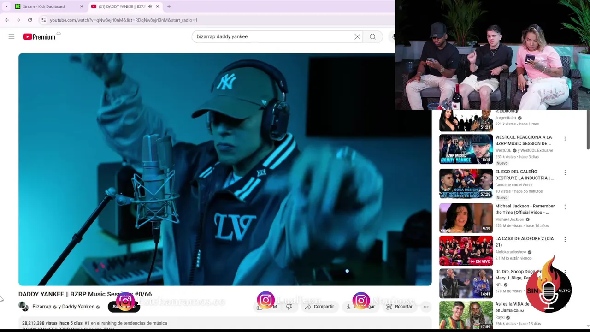The height and width of the screenshot is (332, 590).
Task: Open title 'EL EGO DEL CALEÑO DESTRUYE'
Action: (525, 175)
